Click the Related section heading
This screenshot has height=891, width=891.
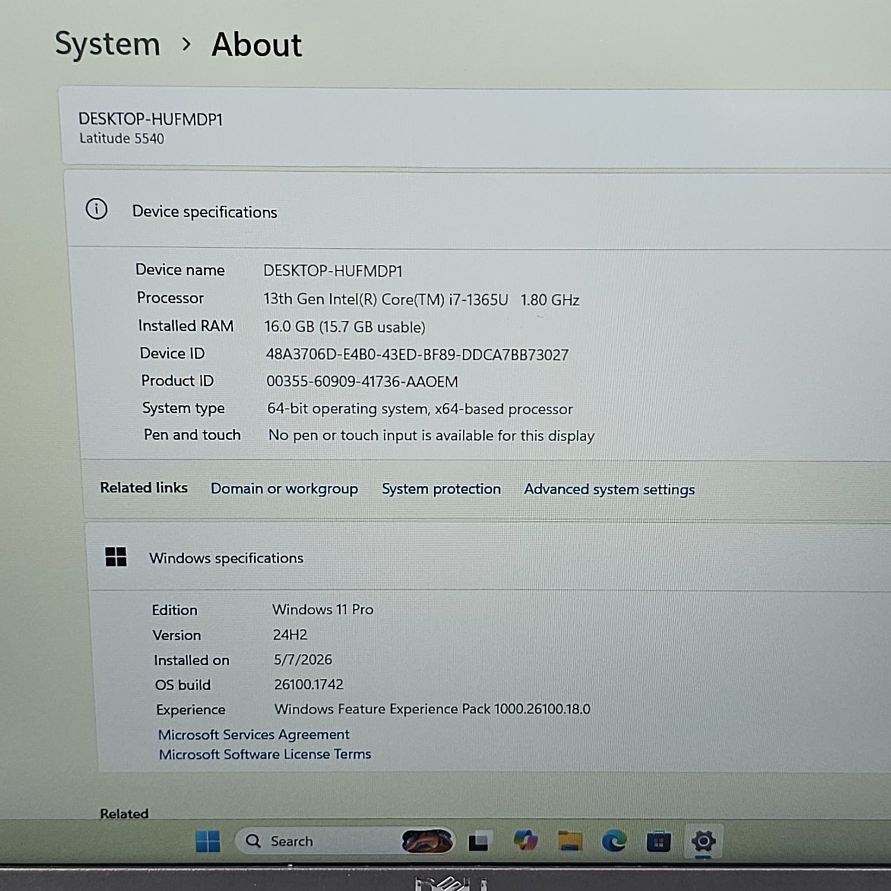point(124,814)
